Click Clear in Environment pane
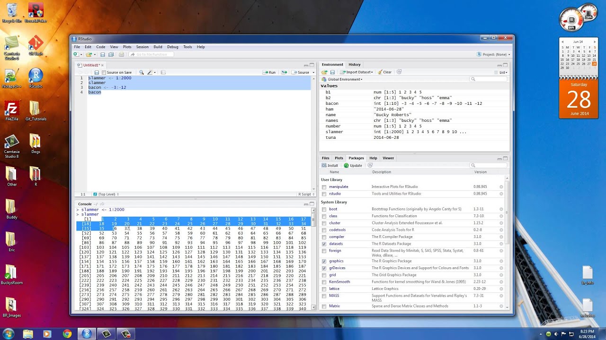The height and width of the screenshot is (340, 606). [384, 72]
